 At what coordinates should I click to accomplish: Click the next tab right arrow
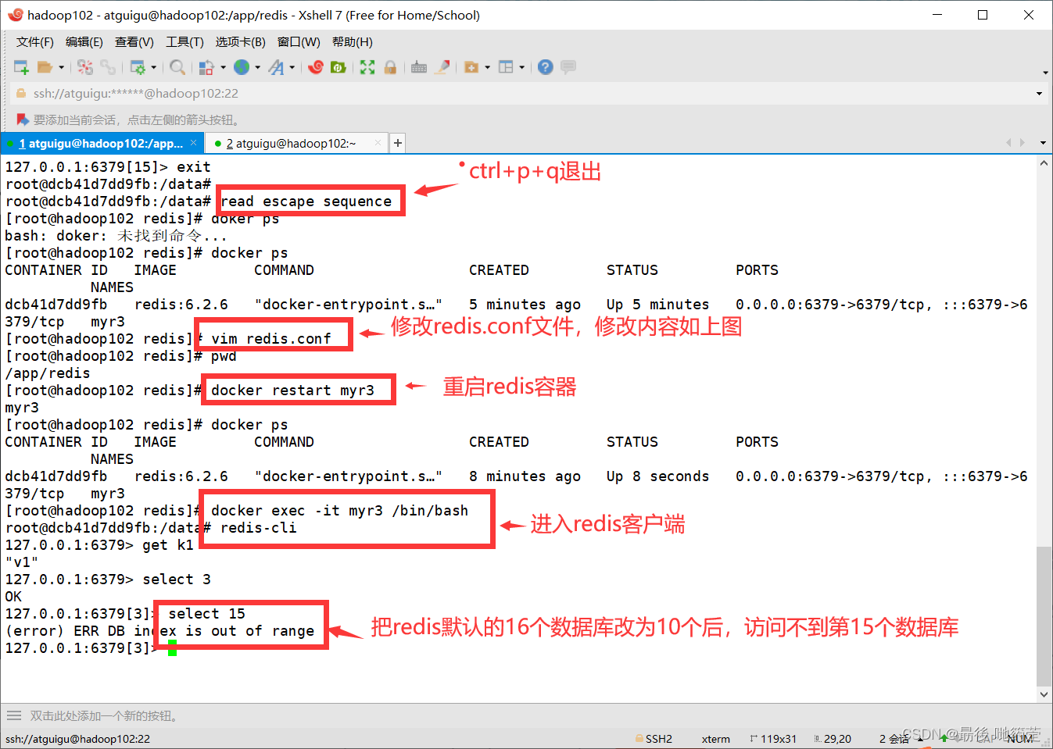(1022, 143)
